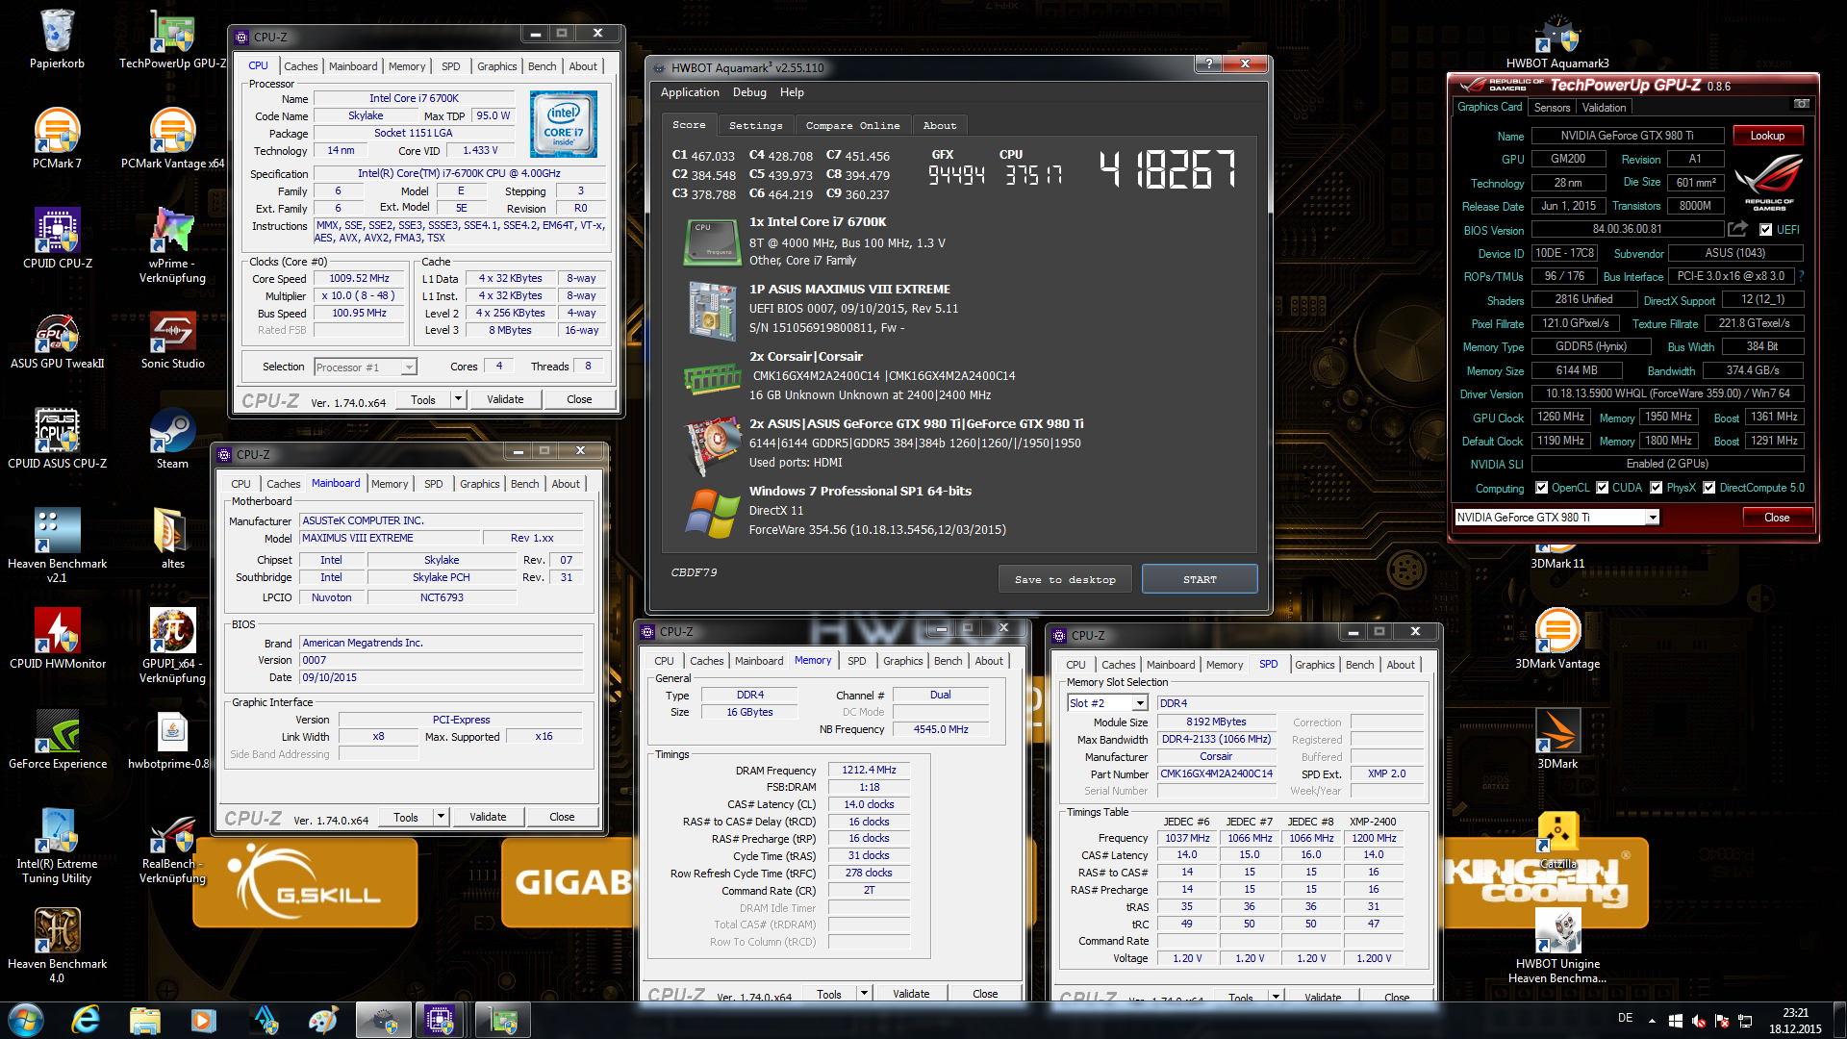Open Windows Explorer from the taskbar

coord(144,1020)
